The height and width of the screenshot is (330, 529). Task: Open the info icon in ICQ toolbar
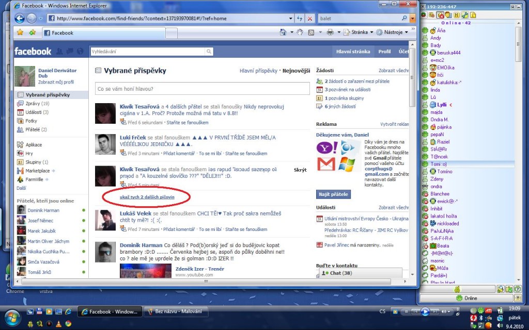click(473, 15)
